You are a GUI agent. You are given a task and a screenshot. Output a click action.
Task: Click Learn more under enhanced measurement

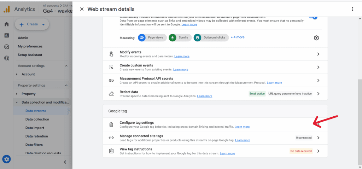189,24
